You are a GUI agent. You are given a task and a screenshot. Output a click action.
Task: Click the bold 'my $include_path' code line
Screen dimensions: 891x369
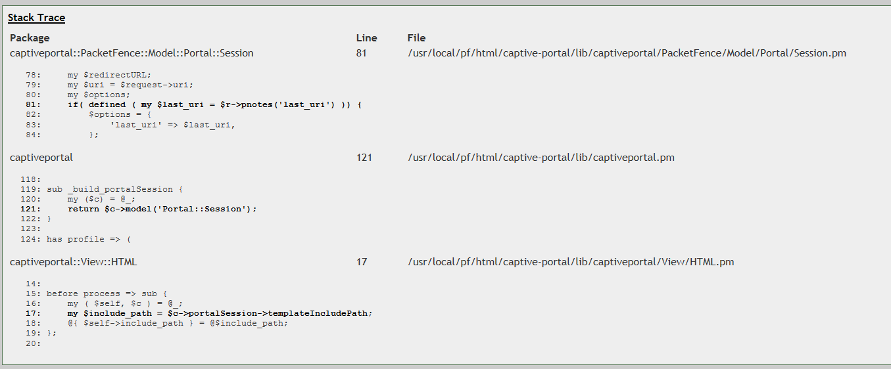click(220, 313)
